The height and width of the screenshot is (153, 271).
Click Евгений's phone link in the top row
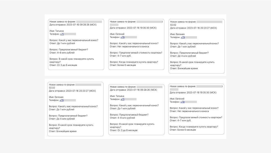coord(122,37)
